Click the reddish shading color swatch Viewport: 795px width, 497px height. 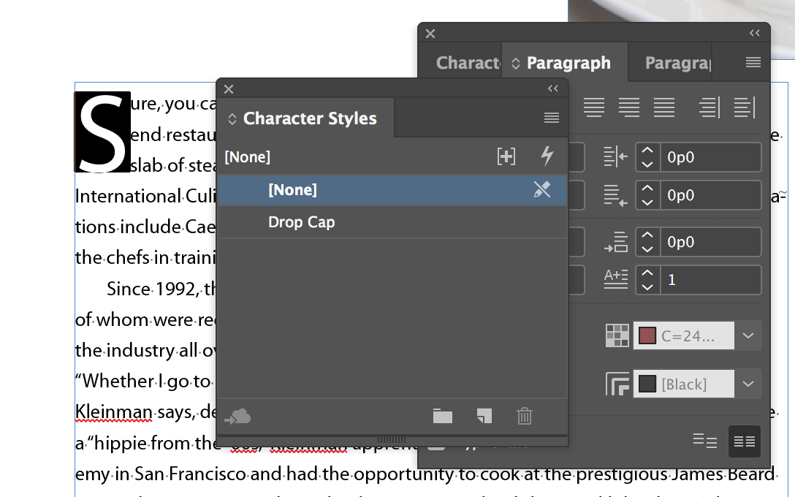(647, 335)
